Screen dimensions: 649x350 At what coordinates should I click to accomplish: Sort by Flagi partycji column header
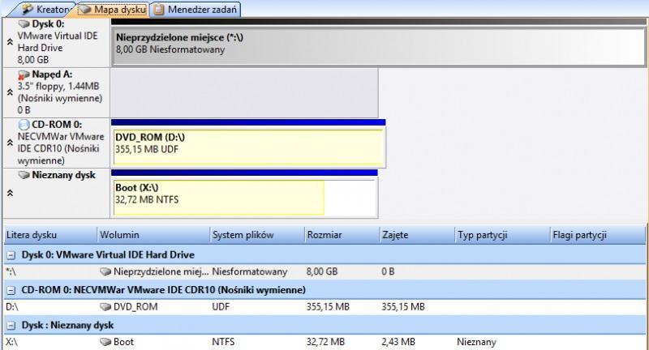[597, 235]
